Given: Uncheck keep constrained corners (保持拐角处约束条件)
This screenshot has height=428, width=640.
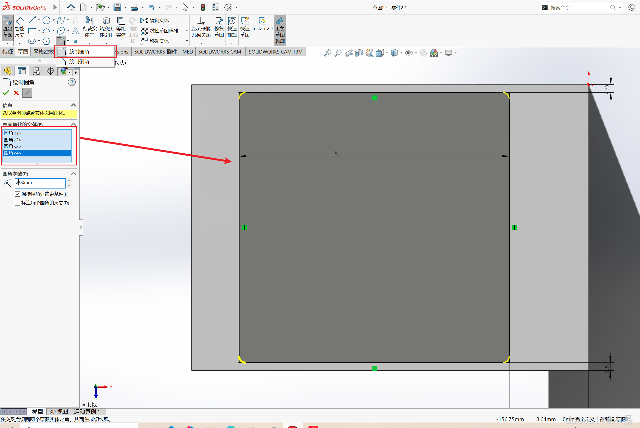Looking at the screenshot, I should click(x=18, y=194).
